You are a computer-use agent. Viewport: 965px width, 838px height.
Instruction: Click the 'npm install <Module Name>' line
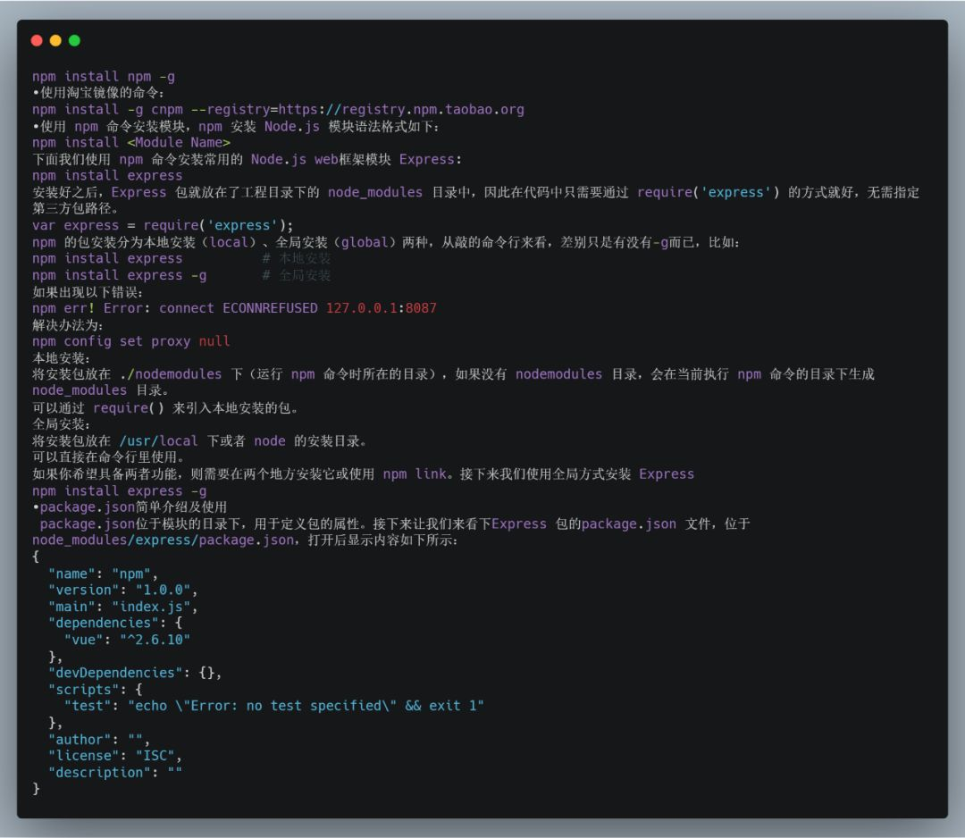point(131,143)
